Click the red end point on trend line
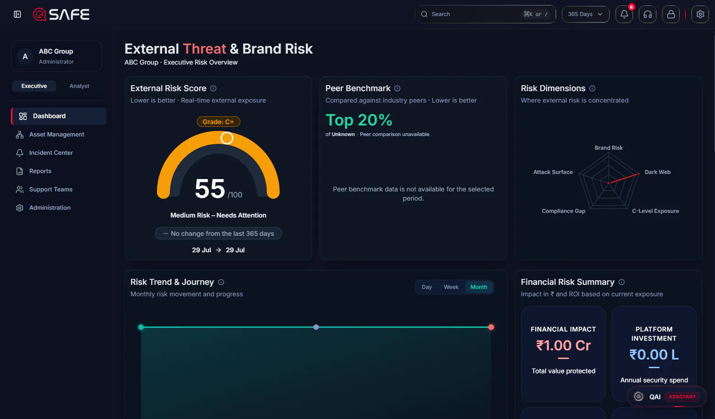This screenshot has height=419, width=715. [x=491, y=327]
